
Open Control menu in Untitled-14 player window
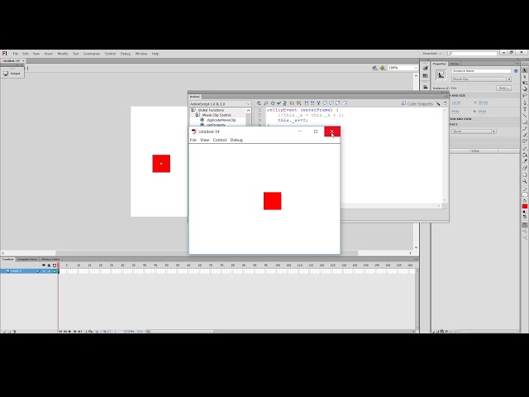[x=220, y=140]
